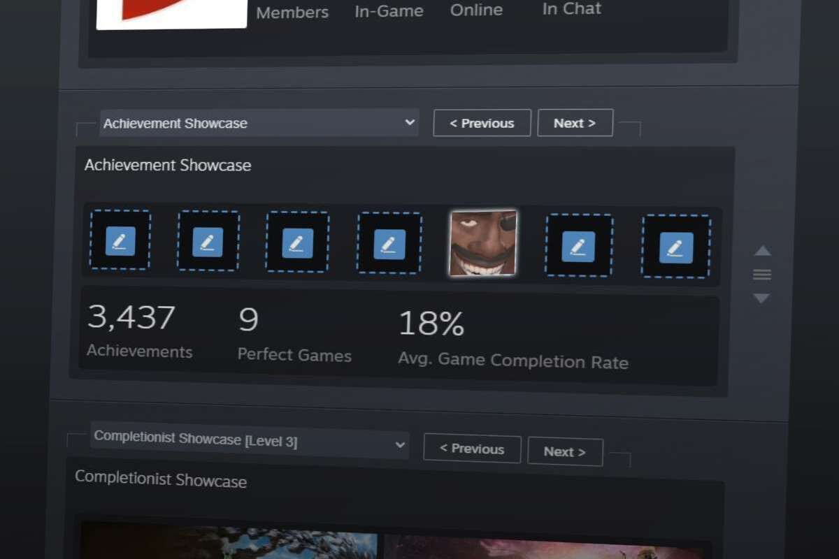Go to next showcase above Completionist Showcase
839x559 pixels.
click(565, 451)
